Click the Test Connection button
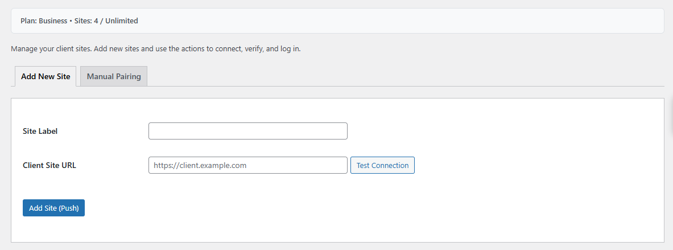The width and height of the screenshot is (673, 250). pyautogui.click(x=382, y=165)
